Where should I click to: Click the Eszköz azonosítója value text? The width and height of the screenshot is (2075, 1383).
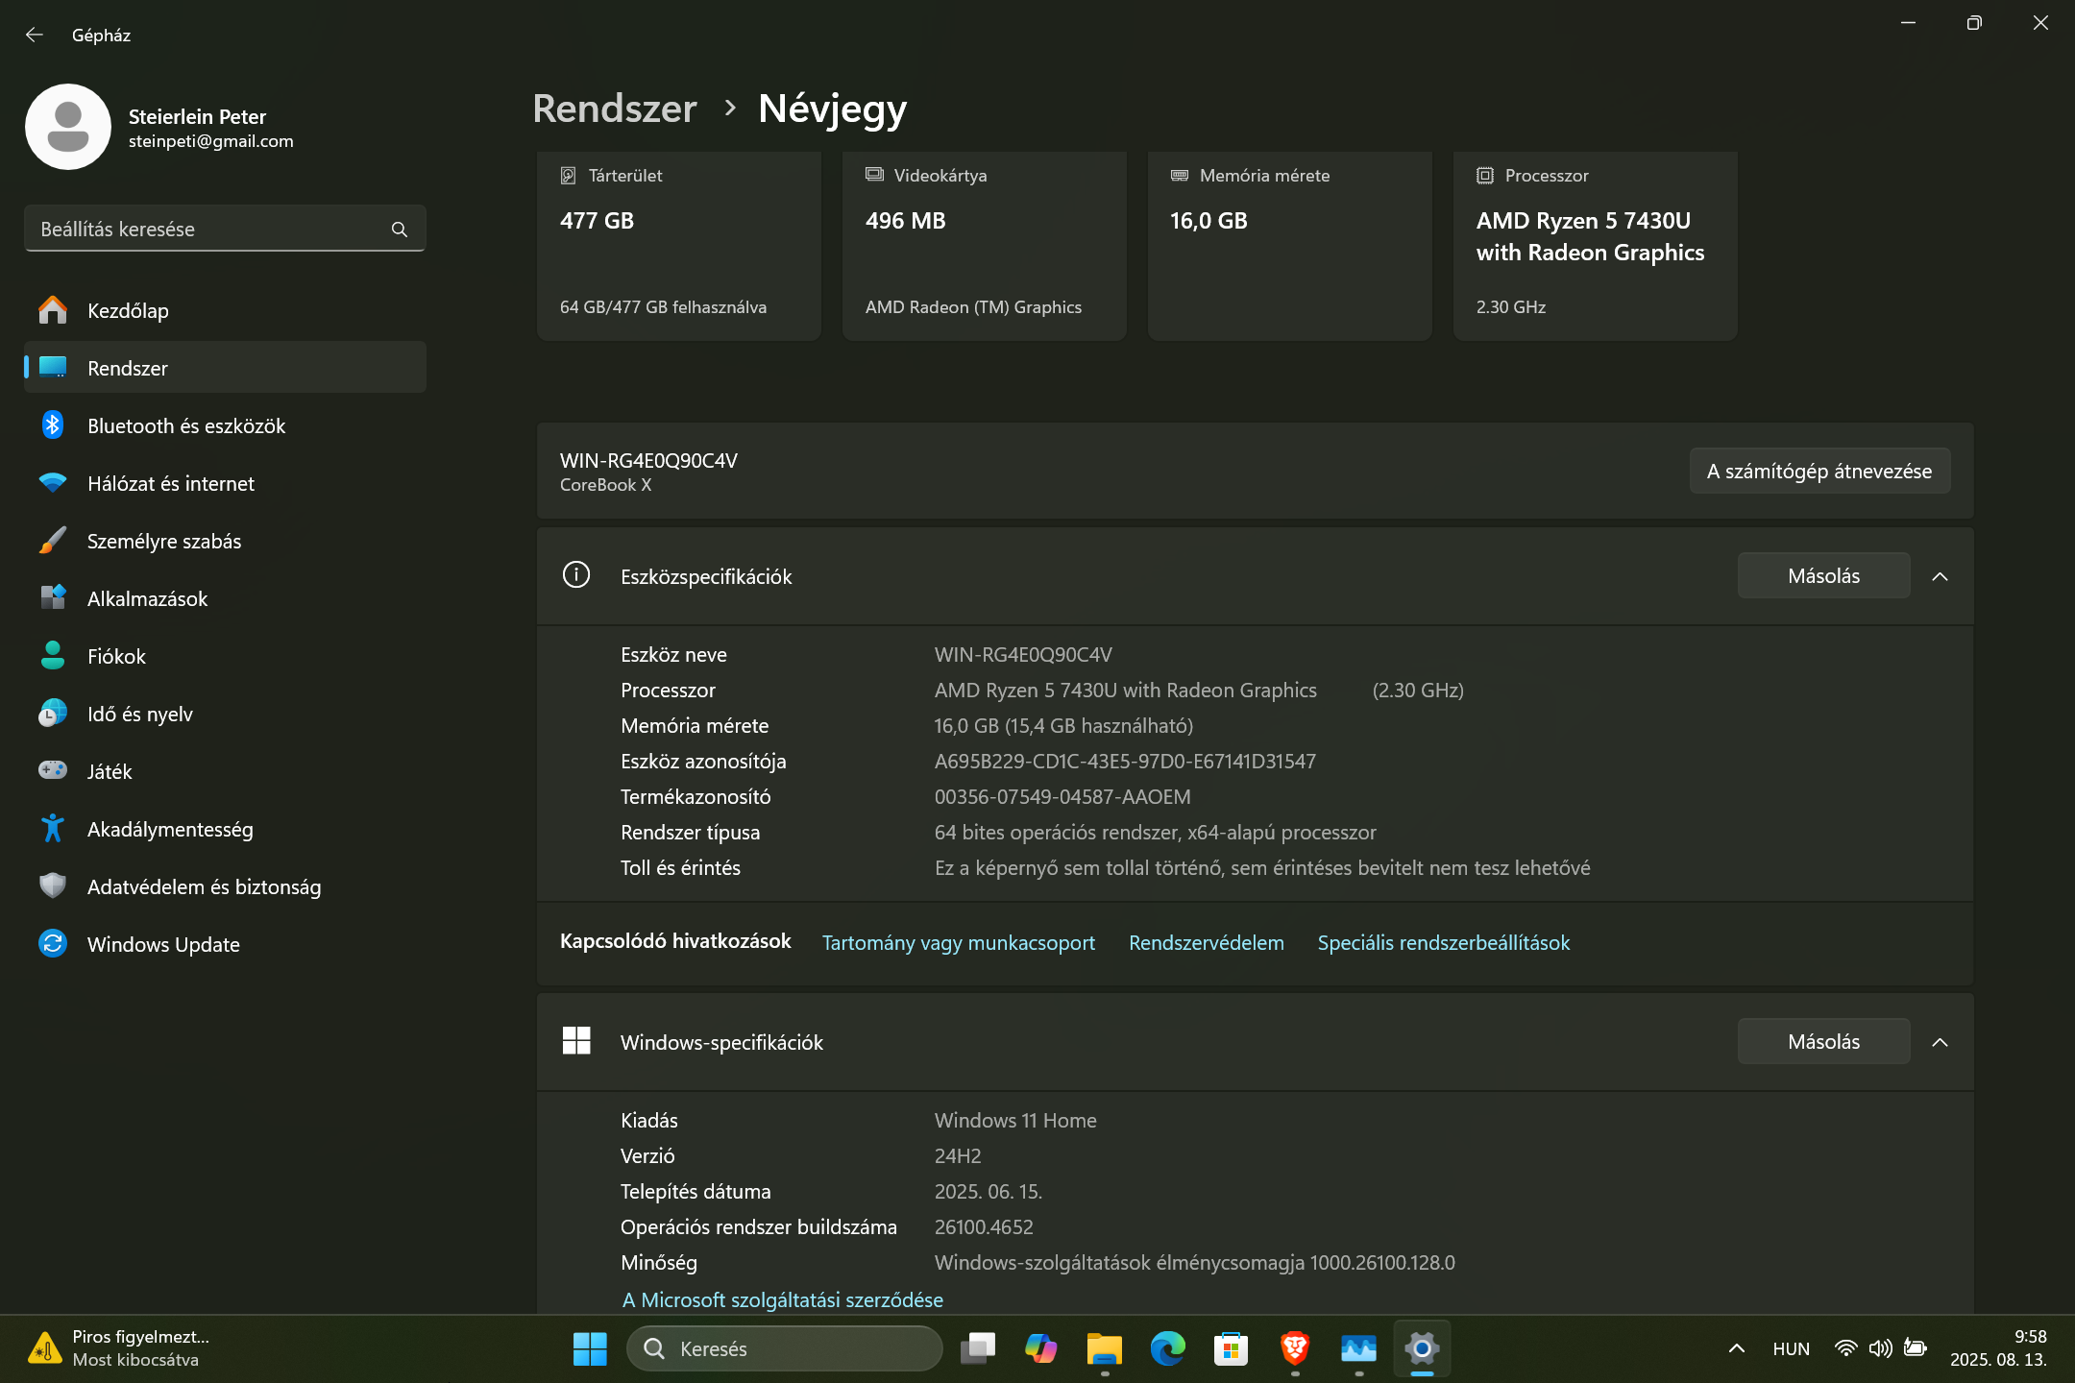[x=1125, y=761]
